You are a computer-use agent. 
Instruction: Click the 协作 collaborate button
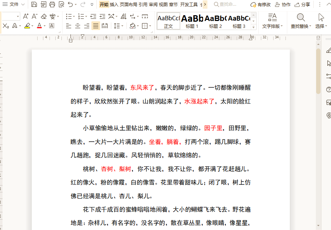tap(283, 5)
